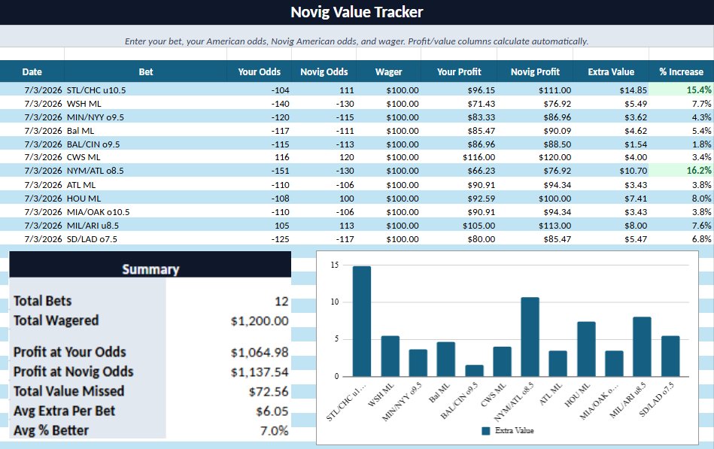The height and width of the screenshot is (449, 714).
Task: Click the BAL/CIN o9.5 bar in the chart
Action: pos(474,371)
